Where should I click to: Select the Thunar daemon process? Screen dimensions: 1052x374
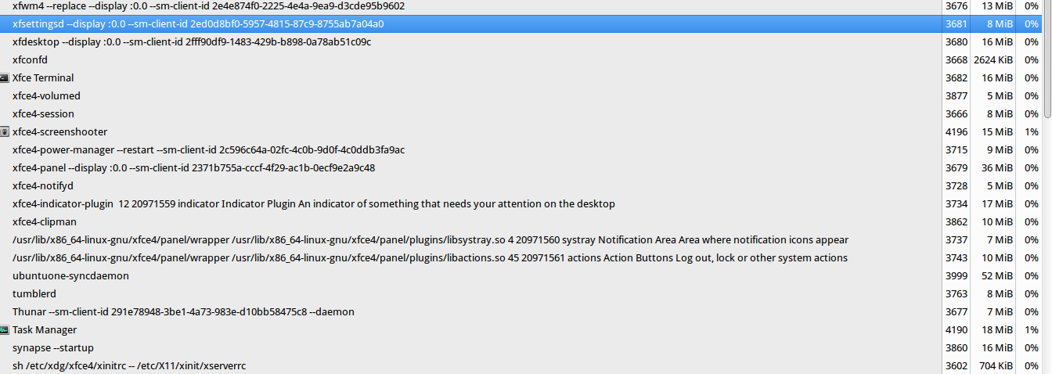183,312
